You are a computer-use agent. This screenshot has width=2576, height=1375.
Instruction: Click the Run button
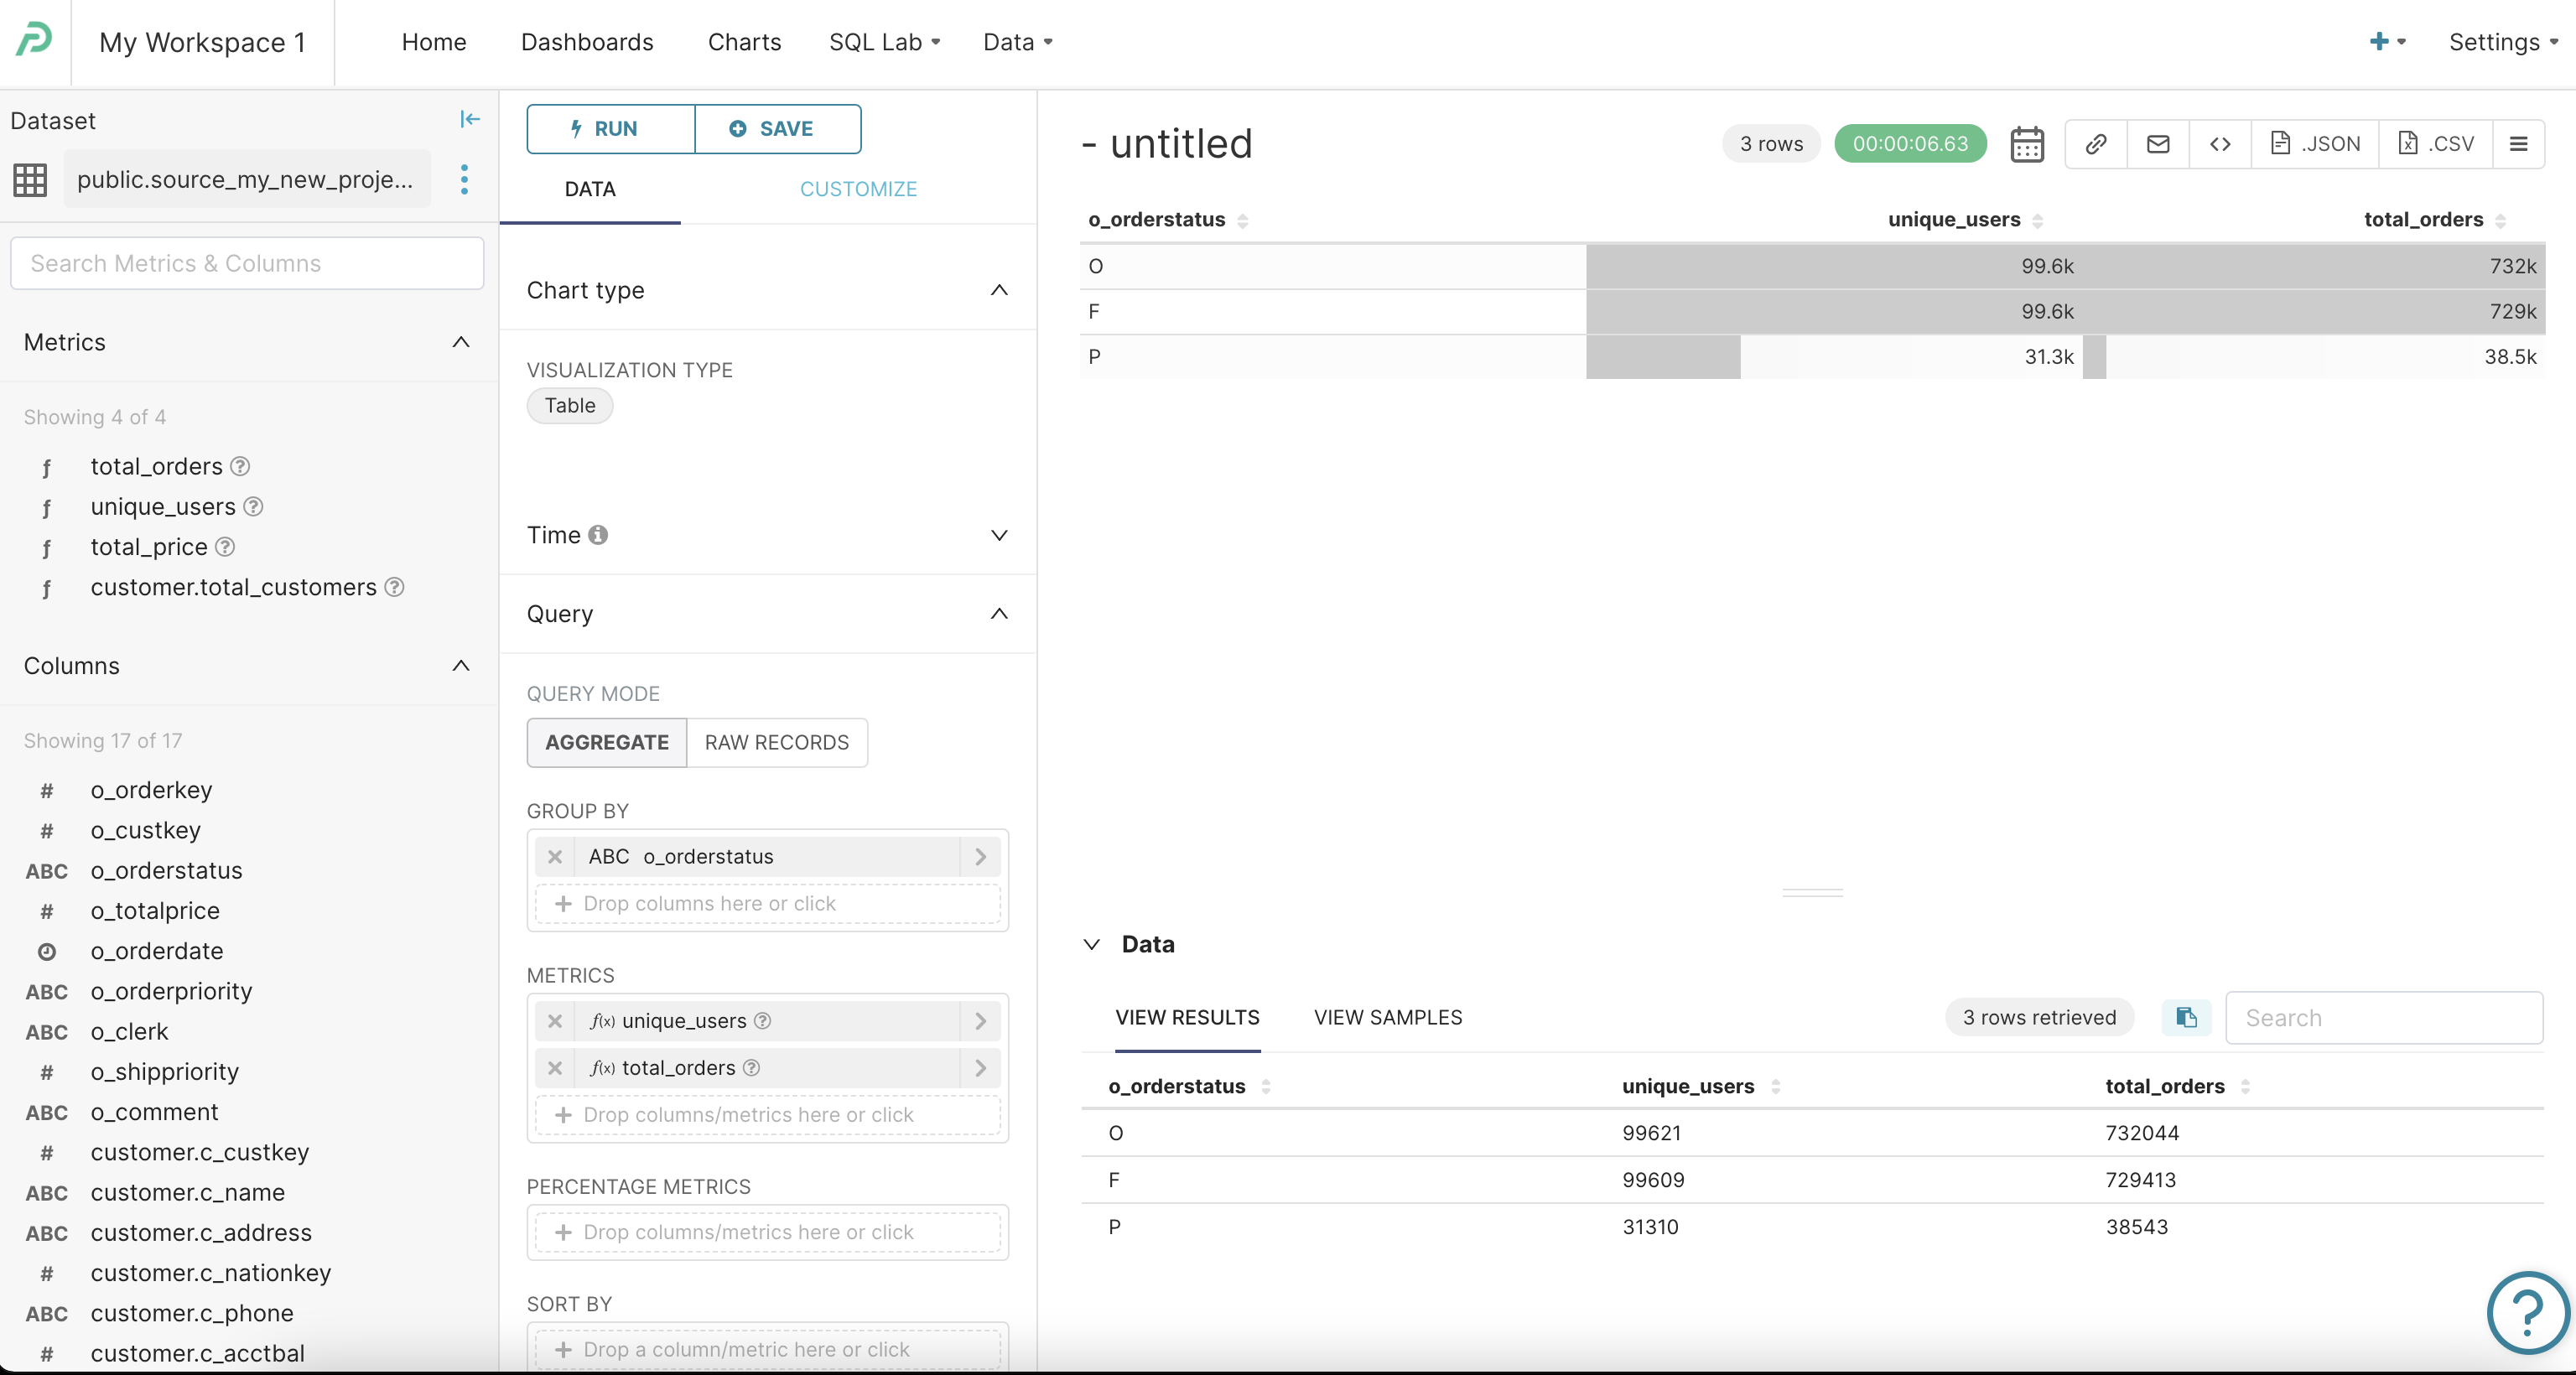click(610, 128)
